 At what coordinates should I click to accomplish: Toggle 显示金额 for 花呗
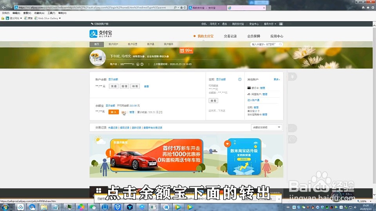(221, 79)
